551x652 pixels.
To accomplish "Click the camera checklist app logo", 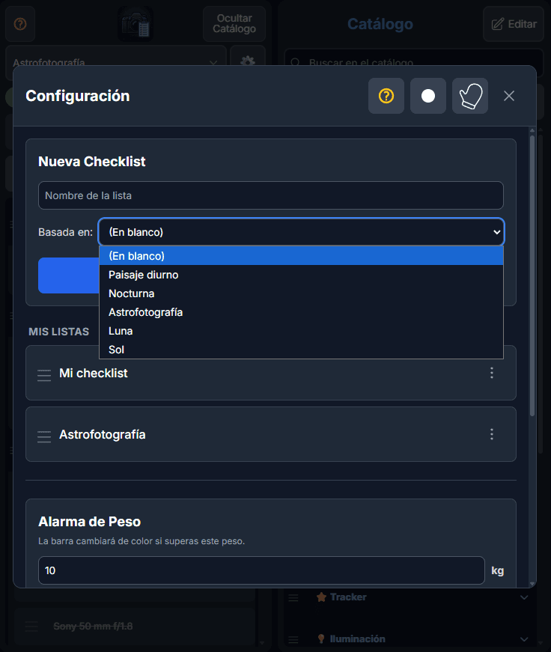I will 135,24.
